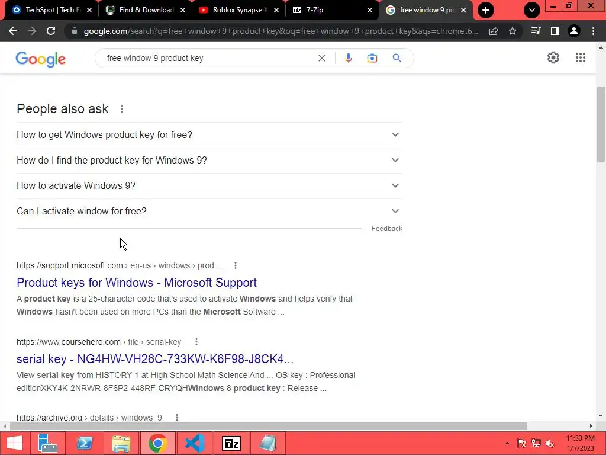Open the Chrome three-dot menu
Image resolution: width=606 pixels, height=455 pixels.
click(593, 31)
